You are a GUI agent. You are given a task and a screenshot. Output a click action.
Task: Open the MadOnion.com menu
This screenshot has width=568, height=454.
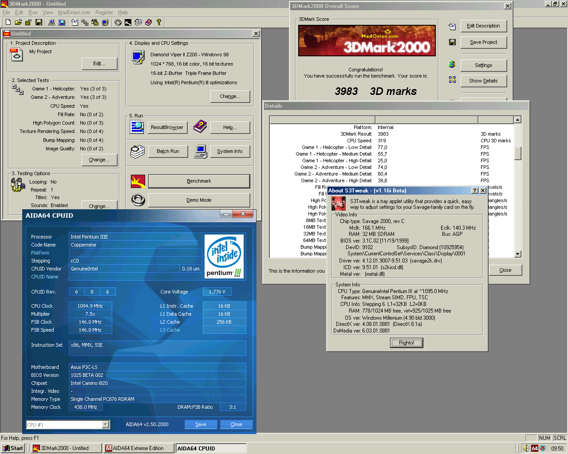coord(74,12)
